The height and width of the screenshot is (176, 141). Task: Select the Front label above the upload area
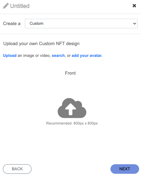pyautogui.click(x=70, y=73)
